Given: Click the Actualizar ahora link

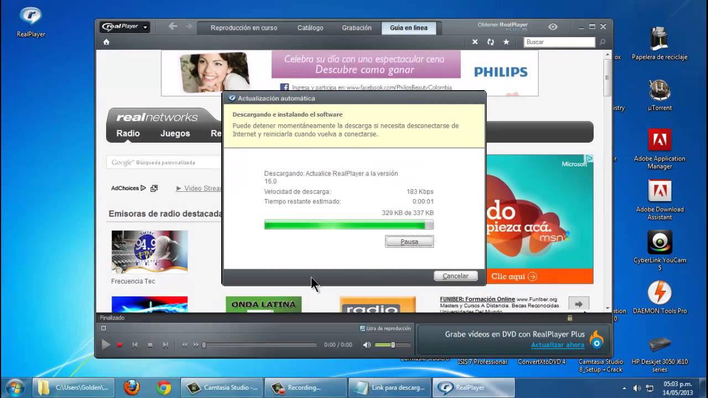Looking at the screenshot, I should point(558,345).
